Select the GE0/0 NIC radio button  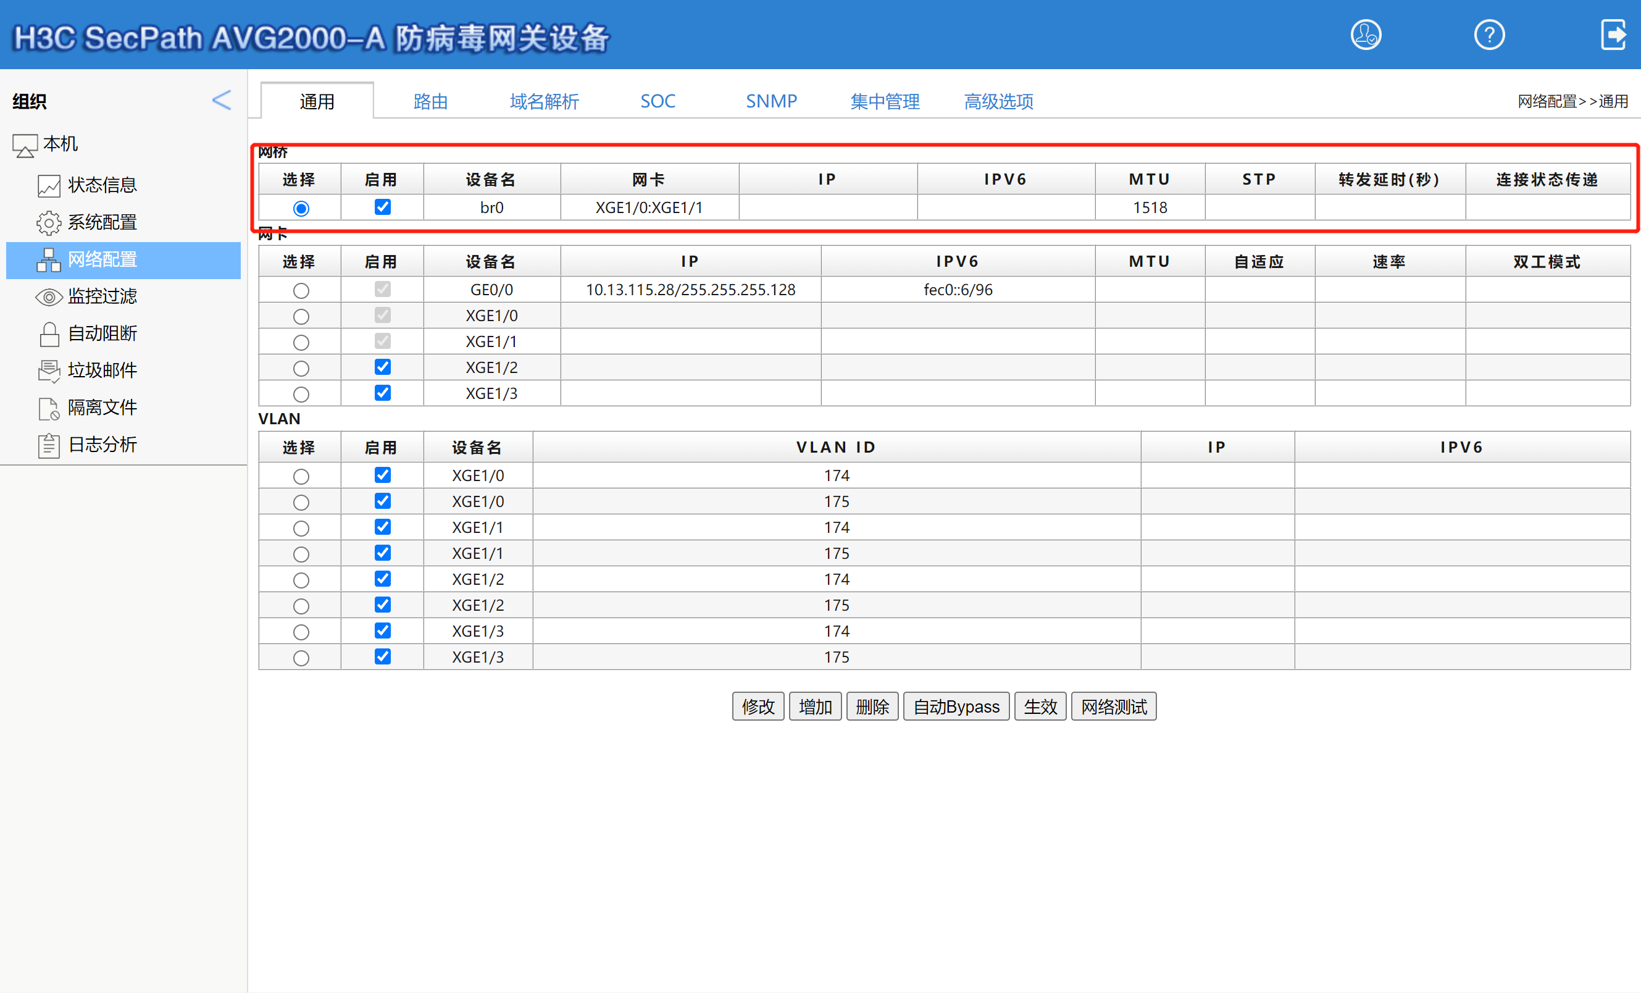click(x=301, y=291)
